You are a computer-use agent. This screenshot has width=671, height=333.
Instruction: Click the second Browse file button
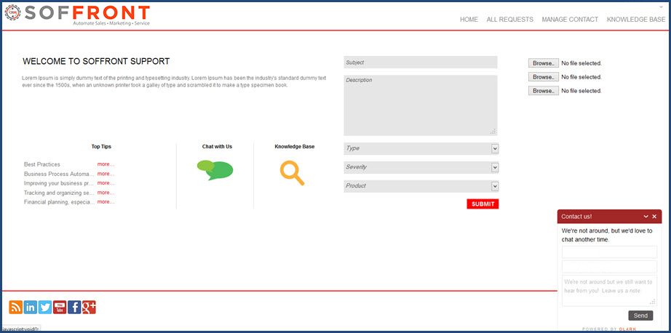pos(544,77)
